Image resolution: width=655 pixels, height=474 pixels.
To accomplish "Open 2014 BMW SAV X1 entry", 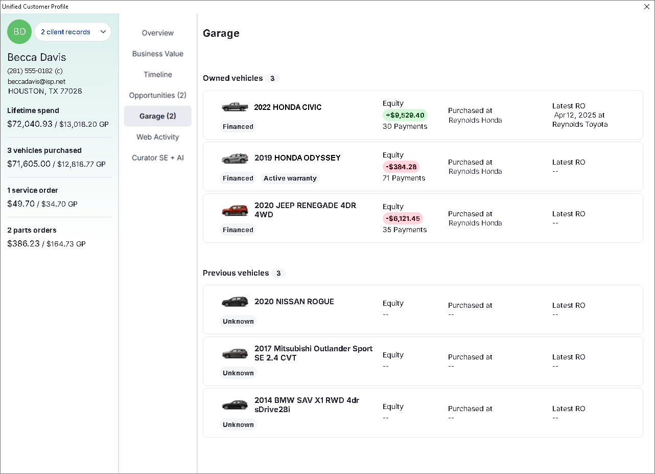I will (307, 405).
